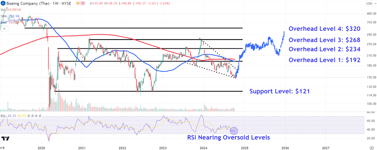Select the 'RSI Nearing Oversold Levels' annotation
377x150 pixels.
pyautogui.click(x=228, y=137)
